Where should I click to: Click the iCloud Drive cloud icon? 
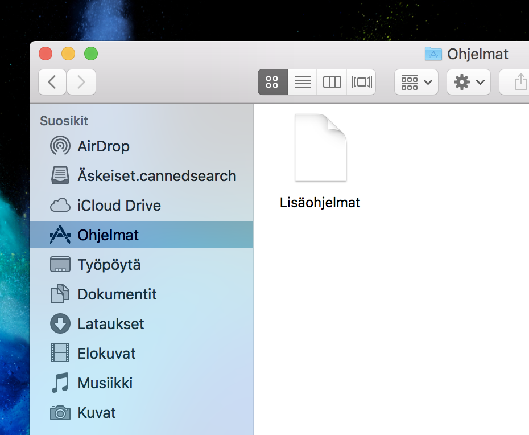coord(60,205)
